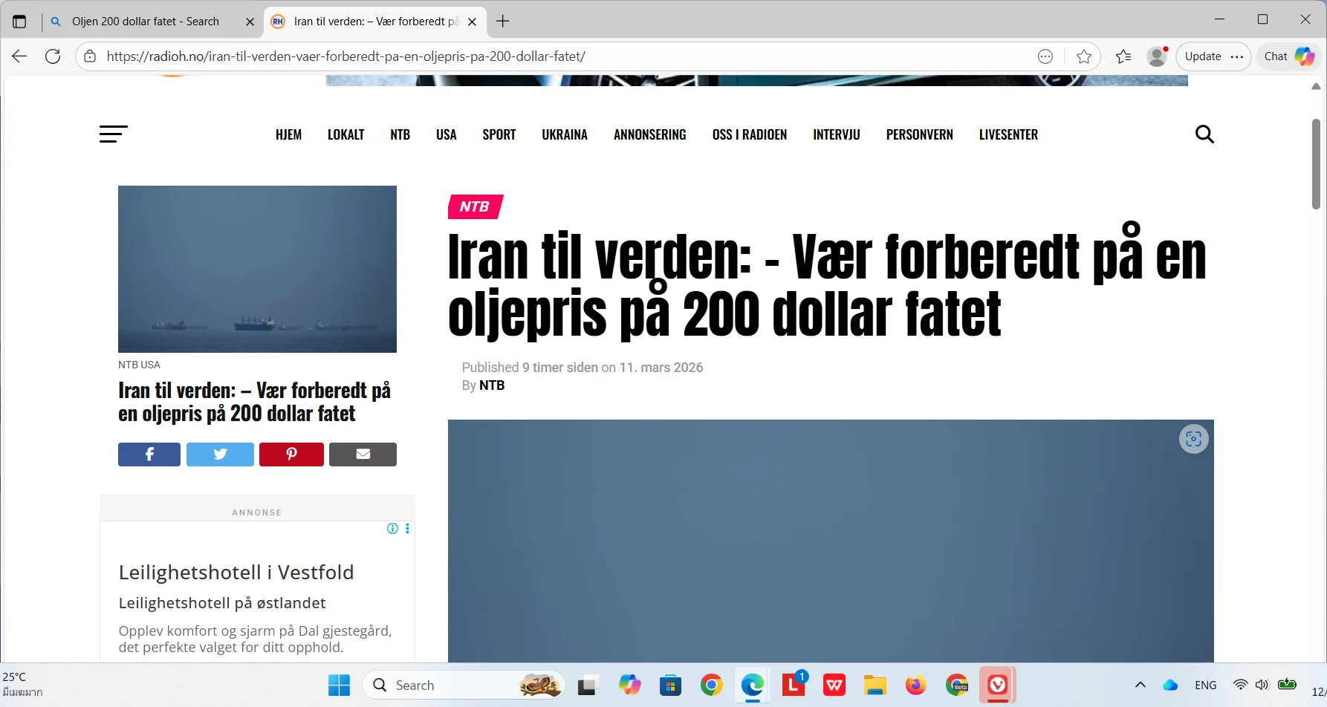Open Copilot from the taskbar
This screenshot has height=707, width=1327.
click(x=630, y=684)
